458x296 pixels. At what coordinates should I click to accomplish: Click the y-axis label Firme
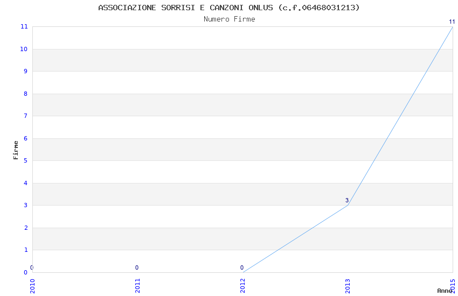tap(16, 150)
